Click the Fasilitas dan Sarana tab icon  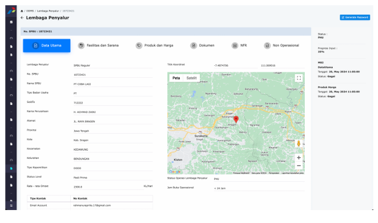(x=81, y=45)
